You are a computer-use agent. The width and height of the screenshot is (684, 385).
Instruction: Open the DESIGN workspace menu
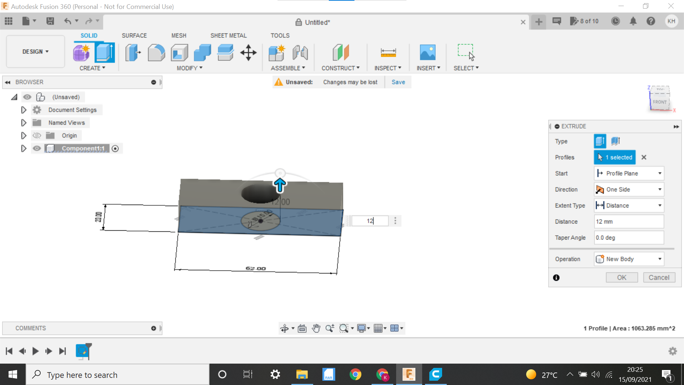[35, 51]
